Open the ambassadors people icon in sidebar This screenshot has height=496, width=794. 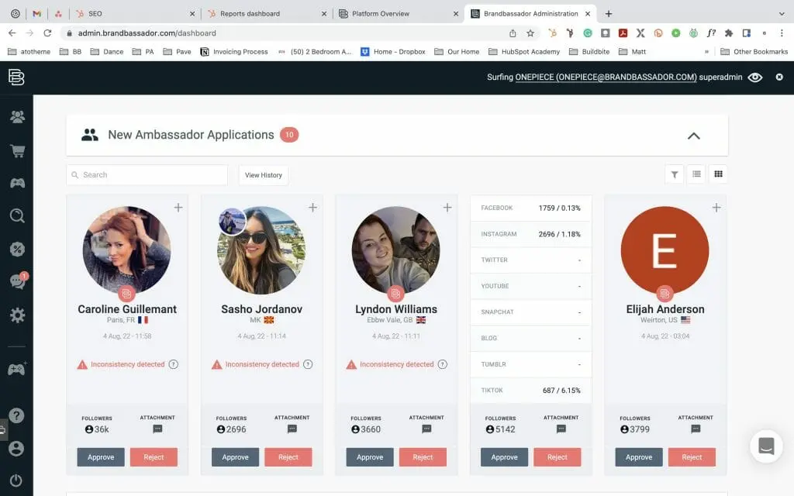[16, 117]
